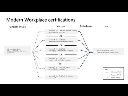
Task: Click the OR separator above Teams Administrator
Action: 61,64
